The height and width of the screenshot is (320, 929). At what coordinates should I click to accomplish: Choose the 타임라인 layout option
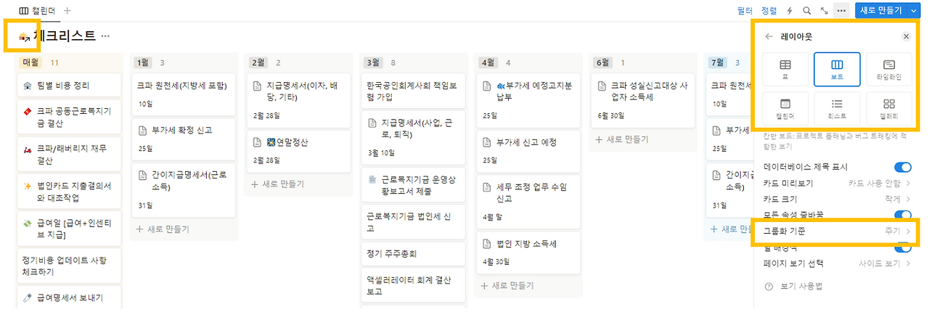[x=889, y=70]
